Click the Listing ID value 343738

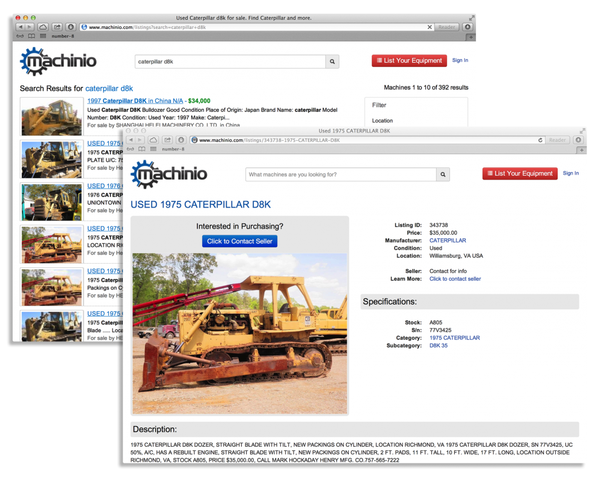pyautogui.click(x=439, y=225)
